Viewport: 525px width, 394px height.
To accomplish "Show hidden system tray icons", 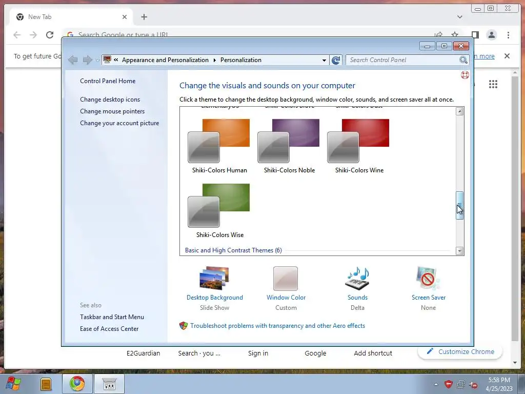I will click(436, 384).
